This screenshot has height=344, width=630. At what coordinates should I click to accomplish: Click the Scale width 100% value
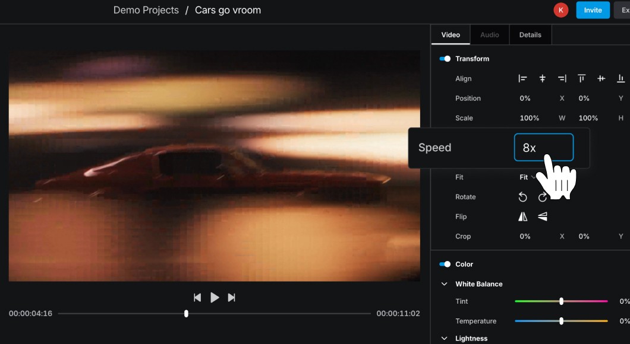pos(529,118)
